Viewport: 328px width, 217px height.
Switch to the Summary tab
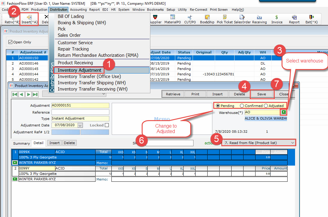[x=22, y=143]
